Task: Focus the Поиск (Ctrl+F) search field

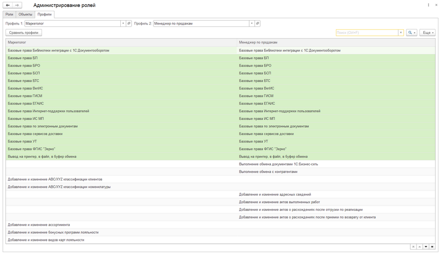Action: pyautogui.click(x=367, y=33)
